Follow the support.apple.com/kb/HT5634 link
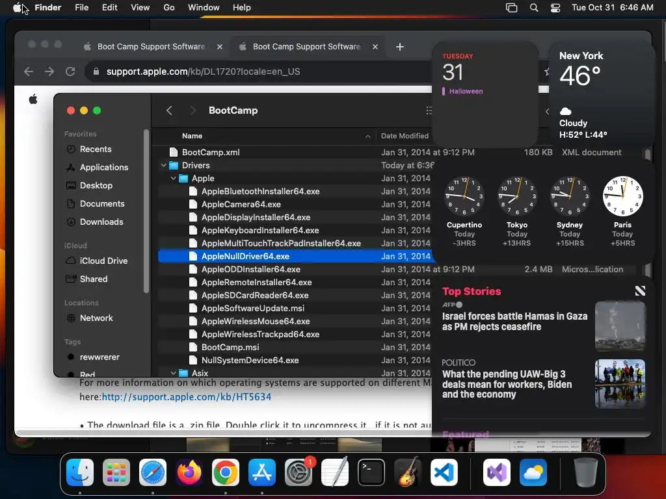666x499 pixels. (x=187, y=397)
